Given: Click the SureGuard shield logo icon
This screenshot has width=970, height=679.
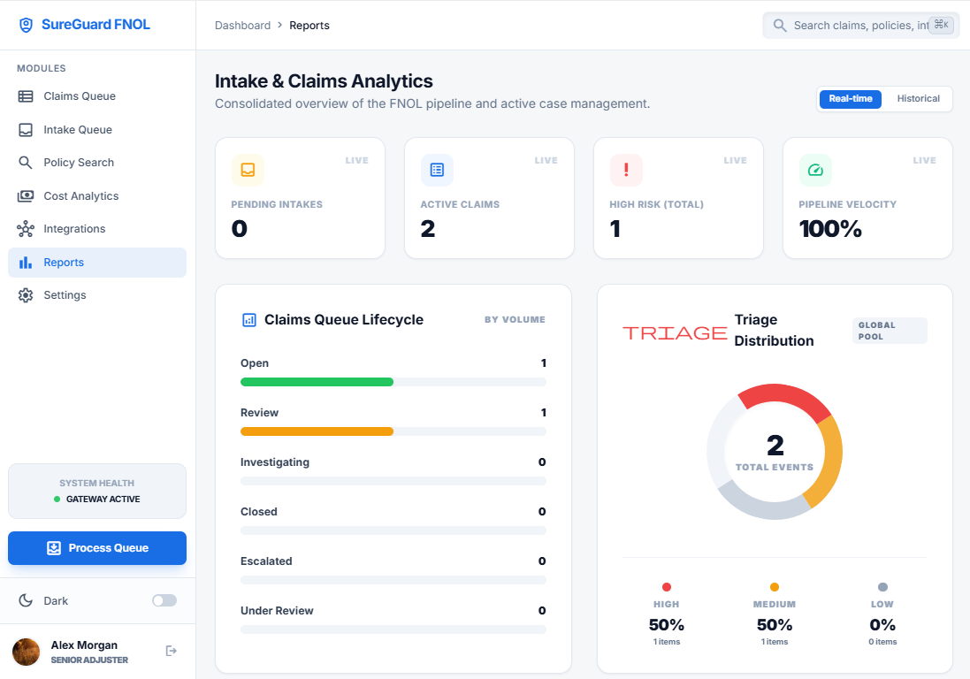Looking at the screenshot, I should pyautogui.click(x=27, y=25).
